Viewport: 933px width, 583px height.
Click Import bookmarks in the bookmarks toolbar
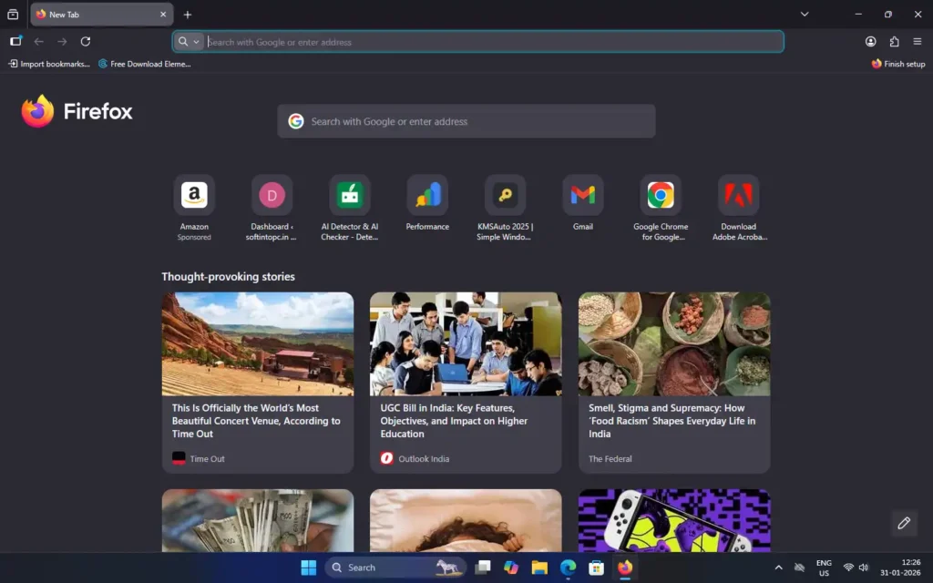[x=49, y=64]
